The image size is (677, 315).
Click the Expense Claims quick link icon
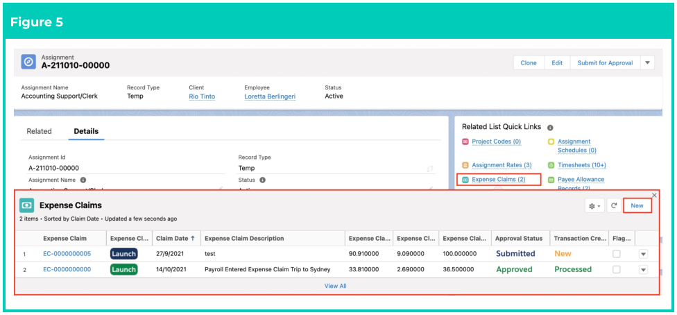465,180
